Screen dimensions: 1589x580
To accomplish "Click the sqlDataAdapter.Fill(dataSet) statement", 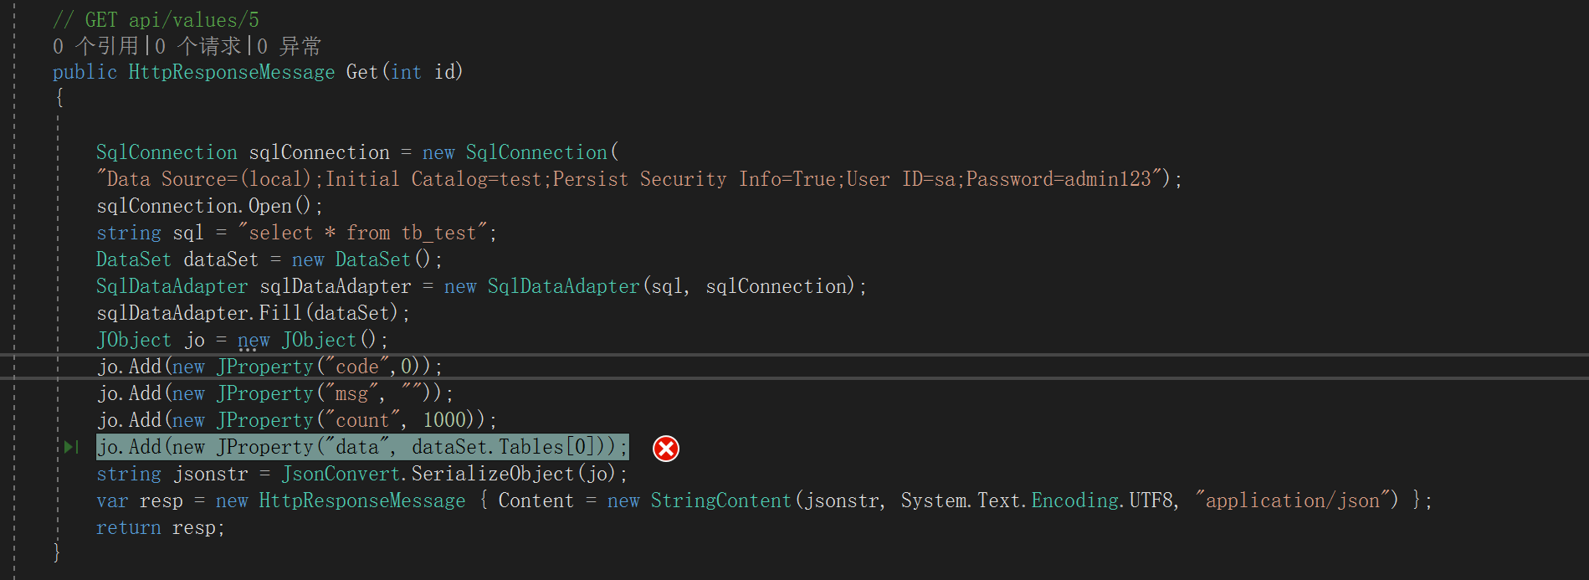I will 253,313.
